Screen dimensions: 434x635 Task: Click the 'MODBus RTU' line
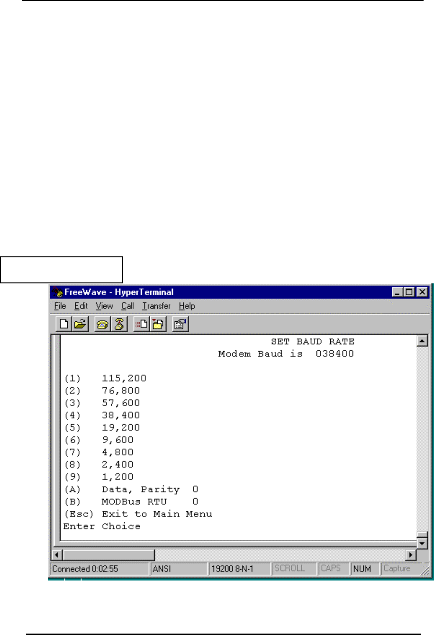coord(131,502)
